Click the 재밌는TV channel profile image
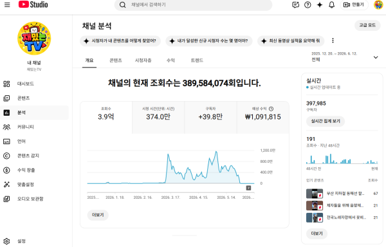This screenshot has width=386, height=247. click(x=34, y=39)
